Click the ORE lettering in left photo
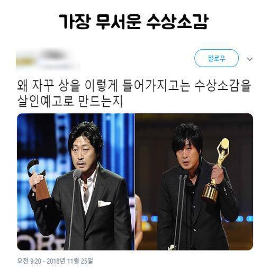270x270 pixels. (x=42, y=242)
